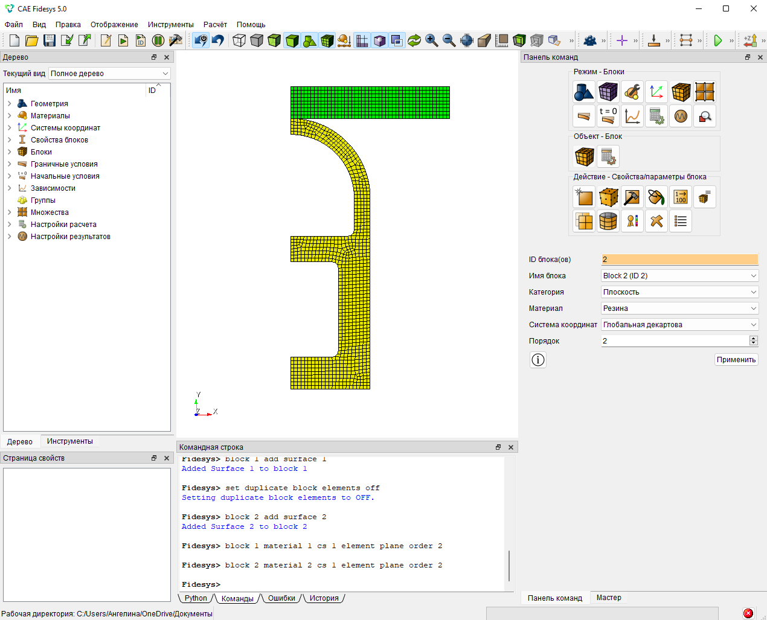Toggle the overlapping squares toolbar button
The width and height of the screenshot is (767, 620).
click(x=397, y=40)
